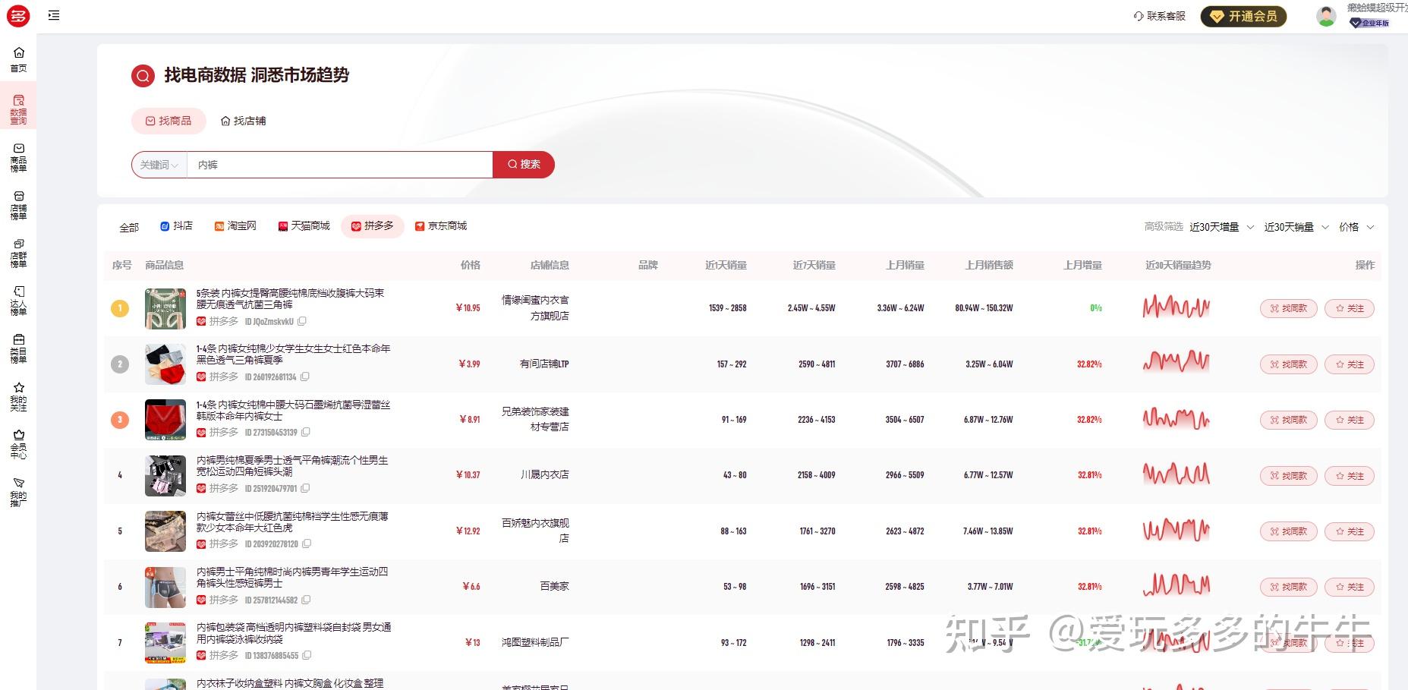Screen dimensions: 1408x690
Task: Open the 店铺榜单 panel
Action: click(18, 205)
